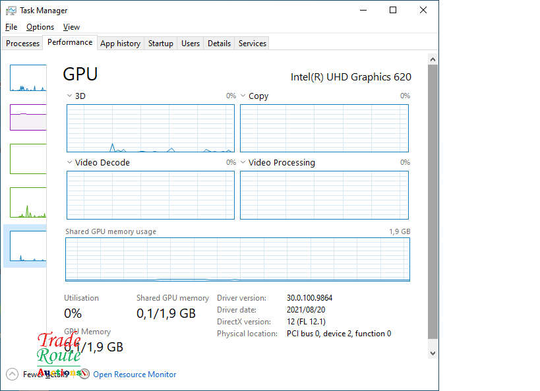The image size is (540, 391).
Task: Open Resource Monitor link
Action: click(x=135, y=375)
